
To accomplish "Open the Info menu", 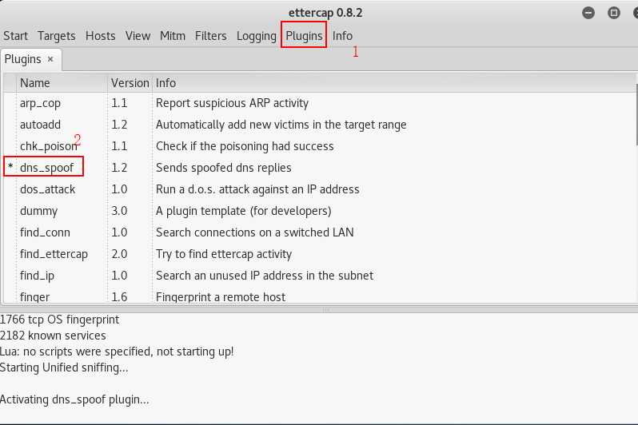I will pos(342,36).
